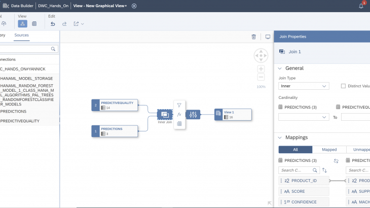
Task: Show only Mapped columns
Action: pyautogui.click(x=329, y=150)
